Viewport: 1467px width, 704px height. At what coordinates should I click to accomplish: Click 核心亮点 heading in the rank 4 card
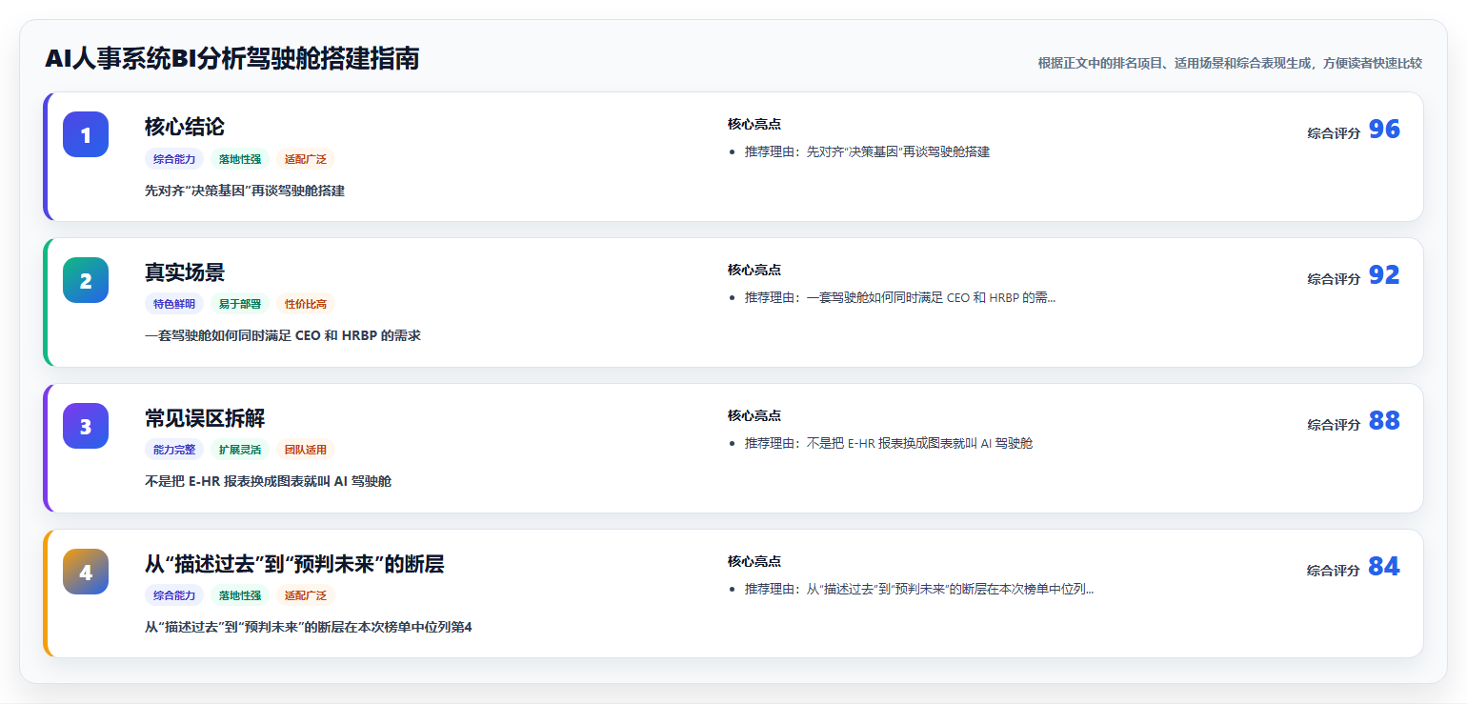754,561
